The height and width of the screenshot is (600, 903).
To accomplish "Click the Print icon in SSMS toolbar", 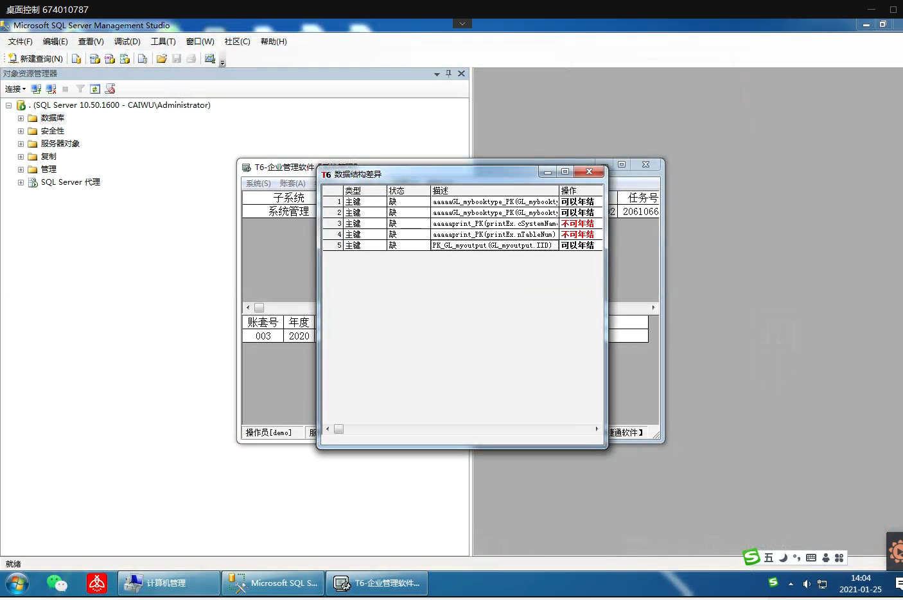I will pyautogui.click(x=191, y=58).
